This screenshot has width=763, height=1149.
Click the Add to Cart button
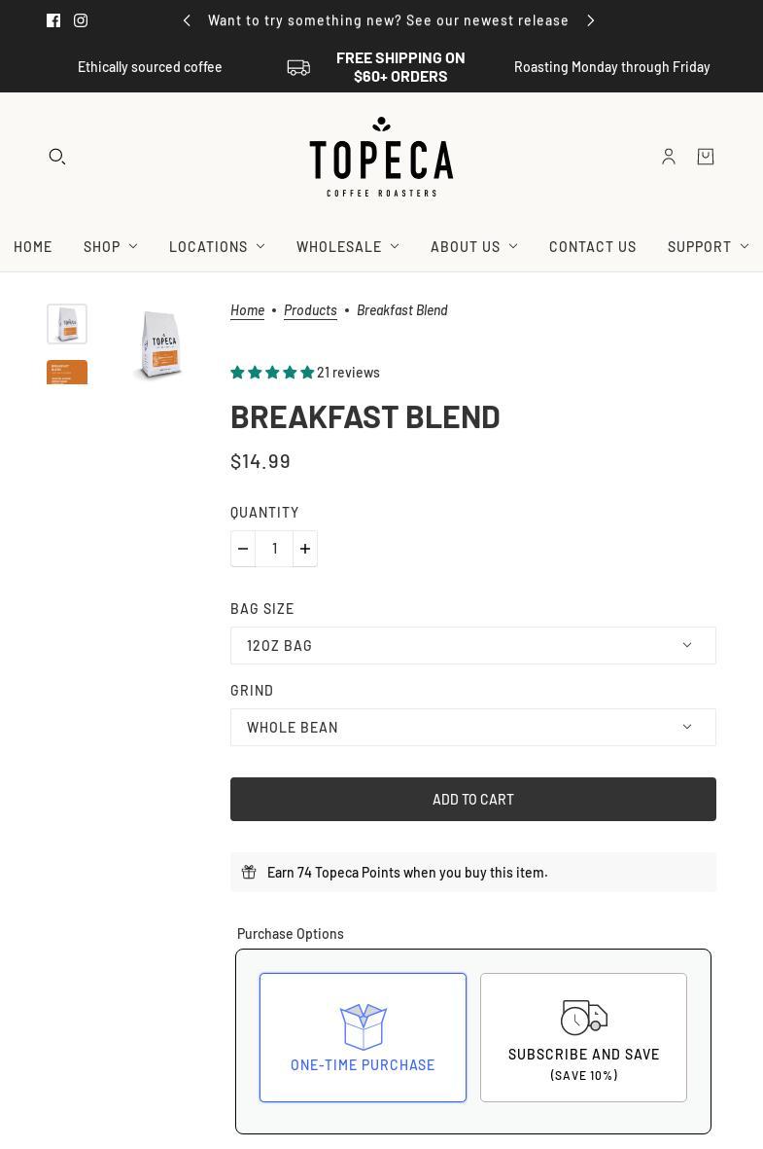point(472,799)
